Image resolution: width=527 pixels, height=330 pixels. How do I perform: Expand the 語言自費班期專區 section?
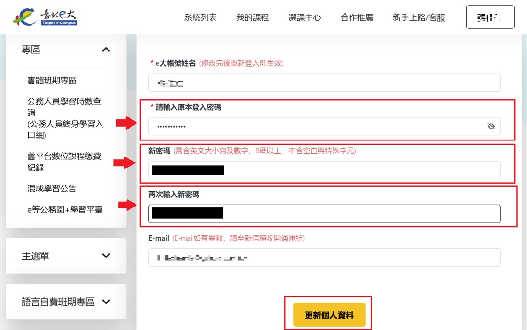[106, 302]
